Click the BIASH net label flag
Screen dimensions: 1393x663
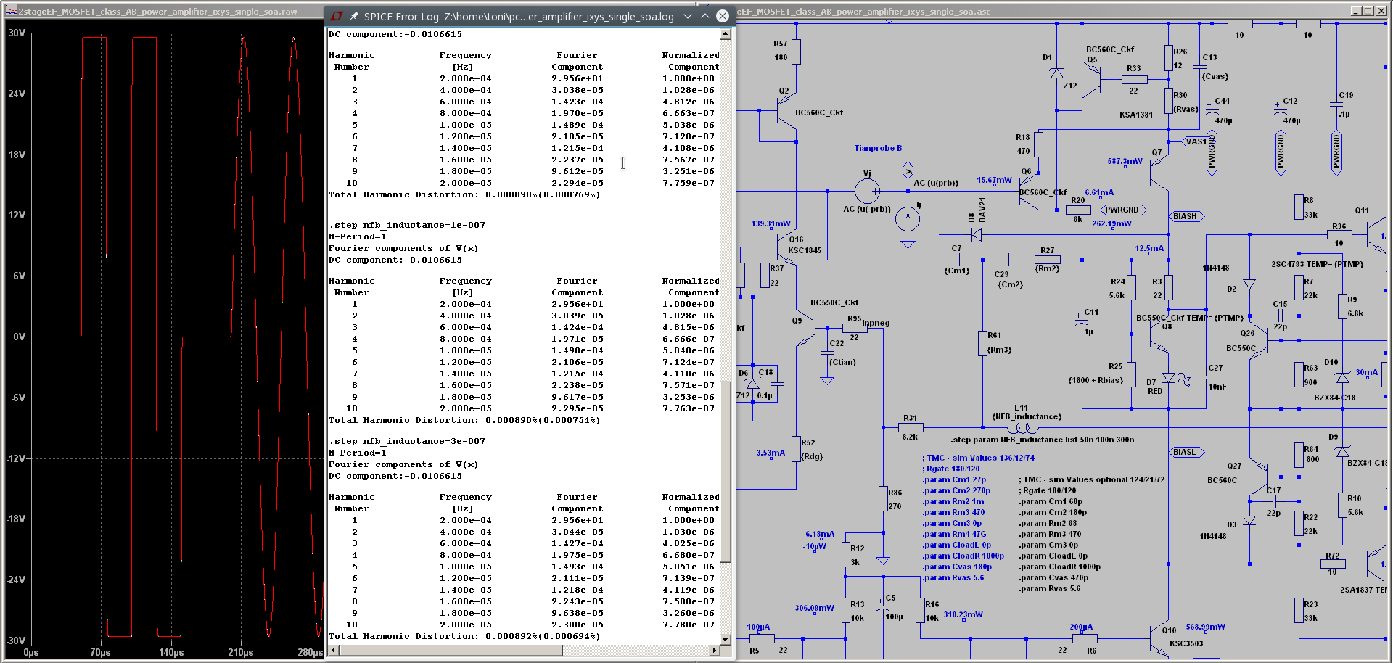click(x=1186, y=216)
